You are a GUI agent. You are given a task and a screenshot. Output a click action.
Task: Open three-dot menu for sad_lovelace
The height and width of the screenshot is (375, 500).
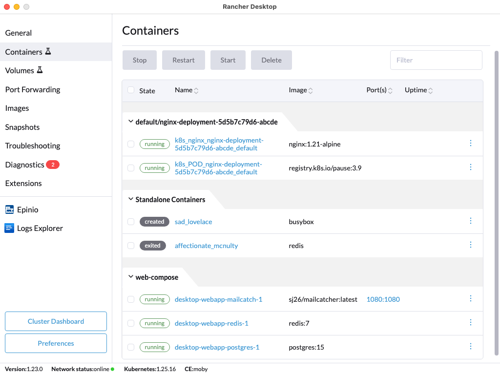pyautogui.click(x=470, y=221)
